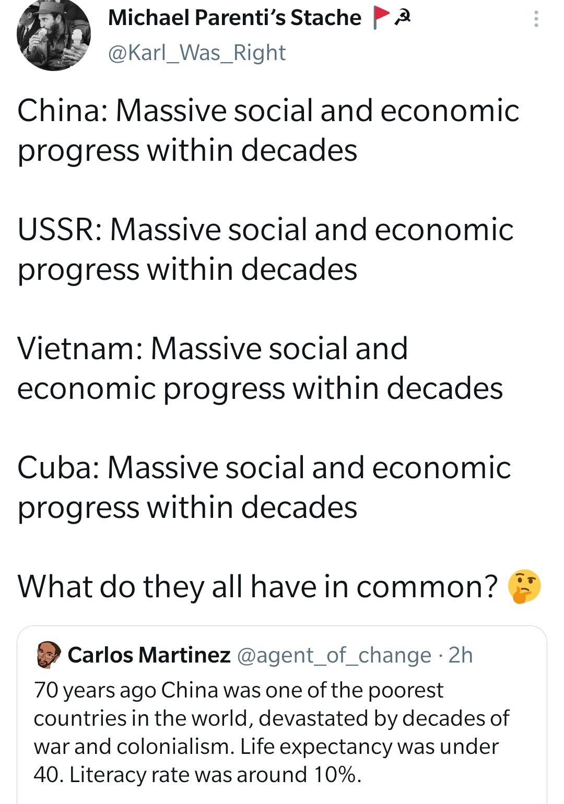Click the hammer and sickle emoji

coord(403,17)
